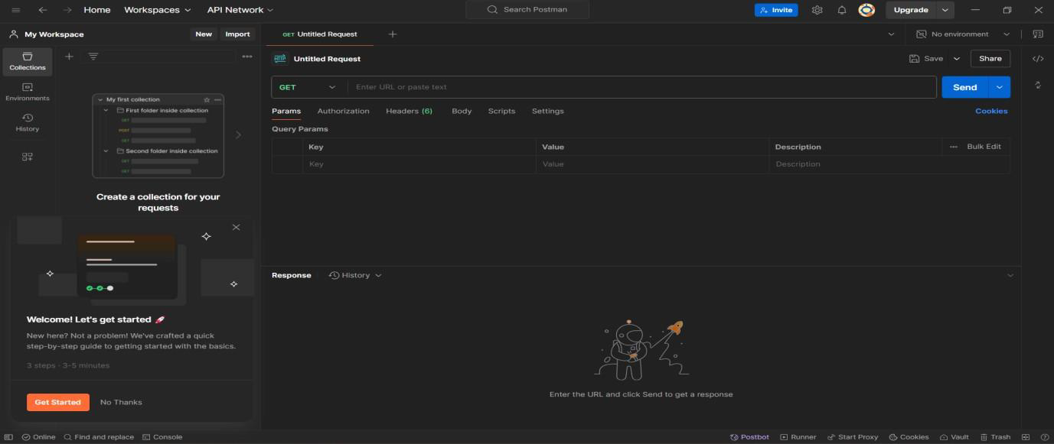The width and height of the screenshot is (1054, 444).
Task: Expand the response History dropdown
Action: point(355,275)
